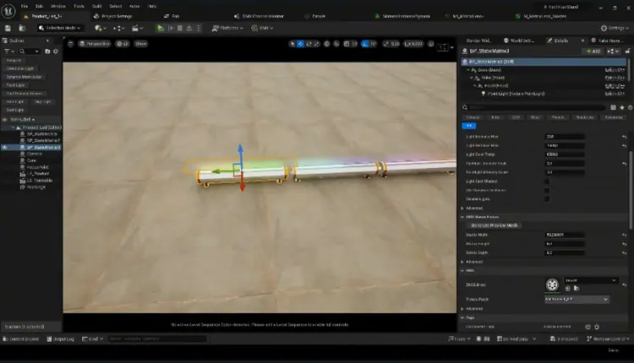Collapse the Product_Led folder in the Outliner
Viewport: 634px width, 363px height.
click(13, 127)
